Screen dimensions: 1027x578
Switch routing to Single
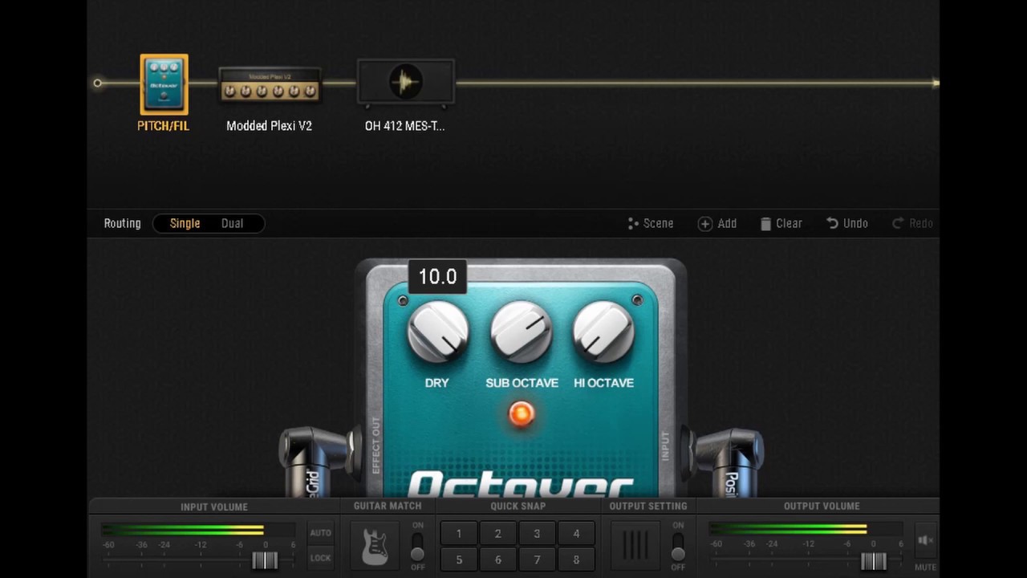(x=185, y=223)
